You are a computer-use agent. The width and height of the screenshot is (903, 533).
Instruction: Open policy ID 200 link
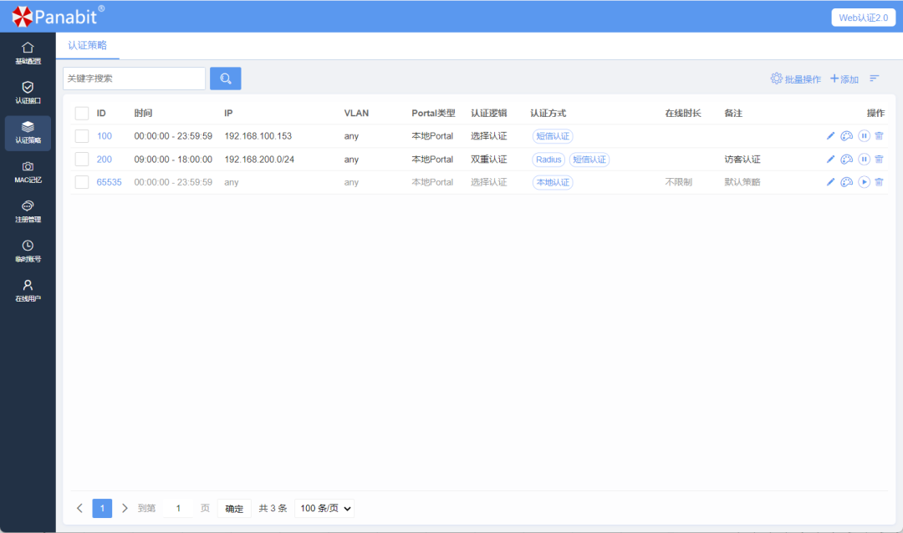104,159
